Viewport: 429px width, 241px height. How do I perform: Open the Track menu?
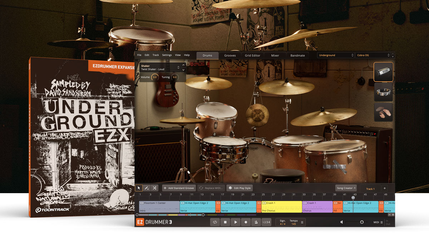[x=156, y=55]
